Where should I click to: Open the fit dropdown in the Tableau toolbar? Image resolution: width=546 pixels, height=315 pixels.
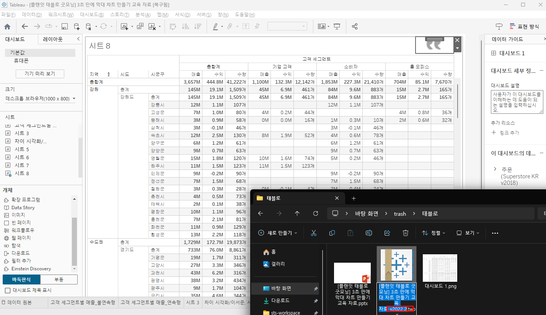point(287,26)
